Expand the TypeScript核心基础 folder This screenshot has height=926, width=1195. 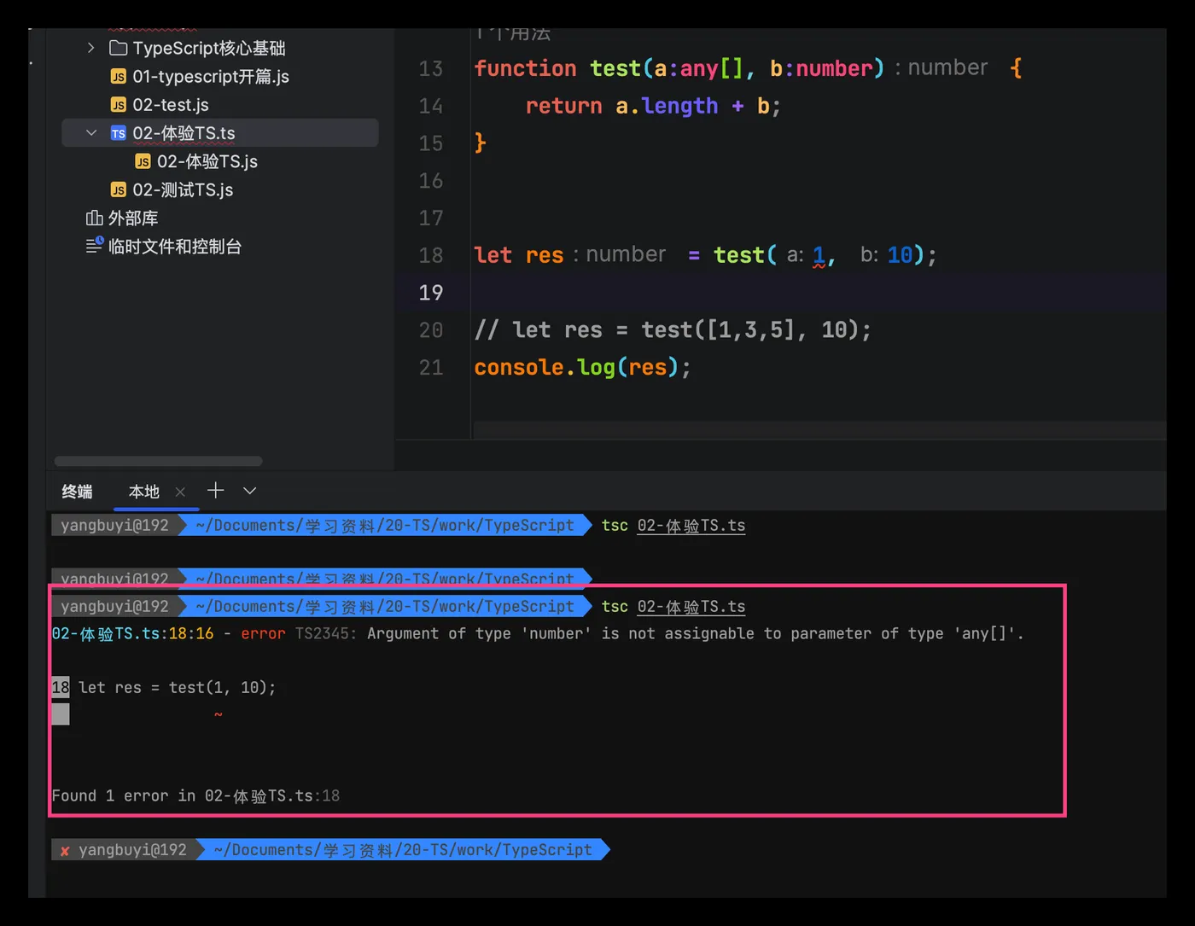point(91,48)
